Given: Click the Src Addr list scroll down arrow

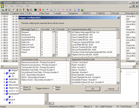Looking at the screenshot, I should tap(53, 55).
